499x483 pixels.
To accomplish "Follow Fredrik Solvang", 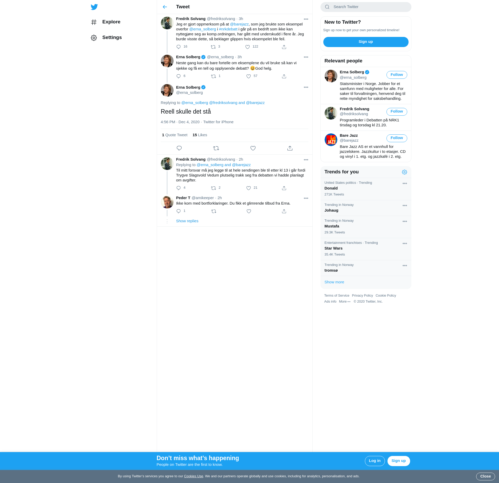I will (397, 112).
